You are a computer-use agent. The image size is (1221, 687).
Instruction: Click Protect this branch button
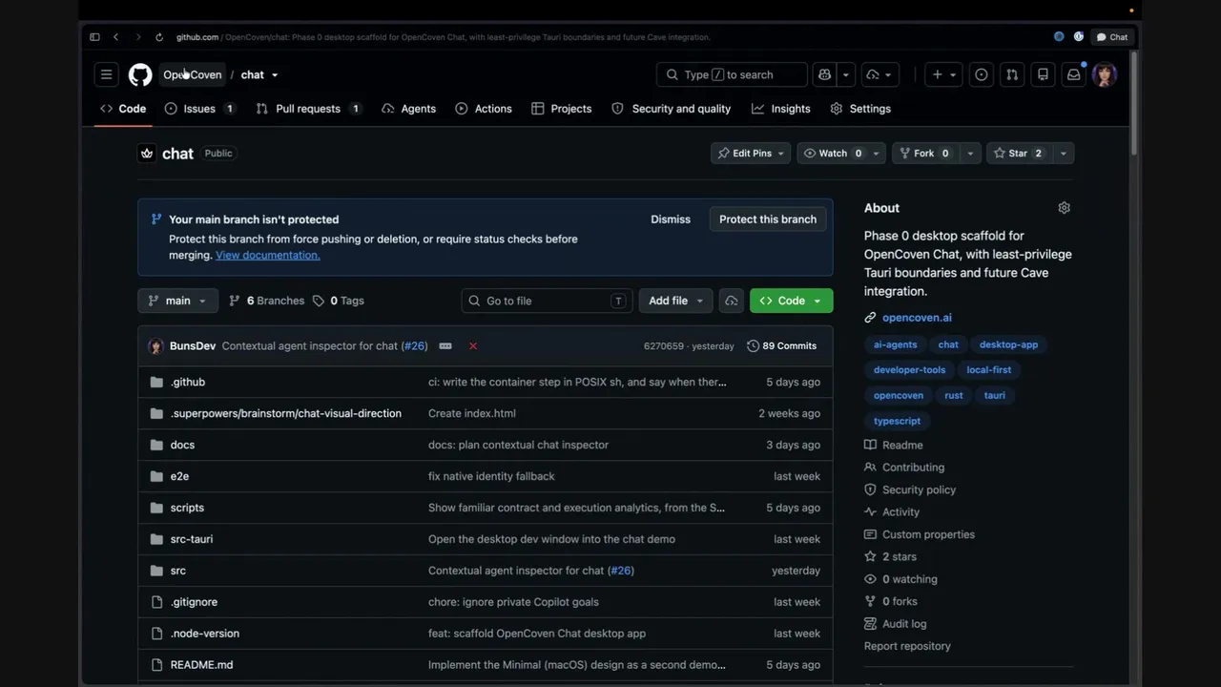768,219
